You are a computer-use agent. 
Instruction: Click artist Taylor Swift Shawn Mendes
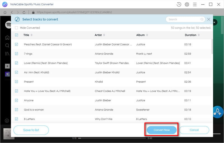coord(112,63)
